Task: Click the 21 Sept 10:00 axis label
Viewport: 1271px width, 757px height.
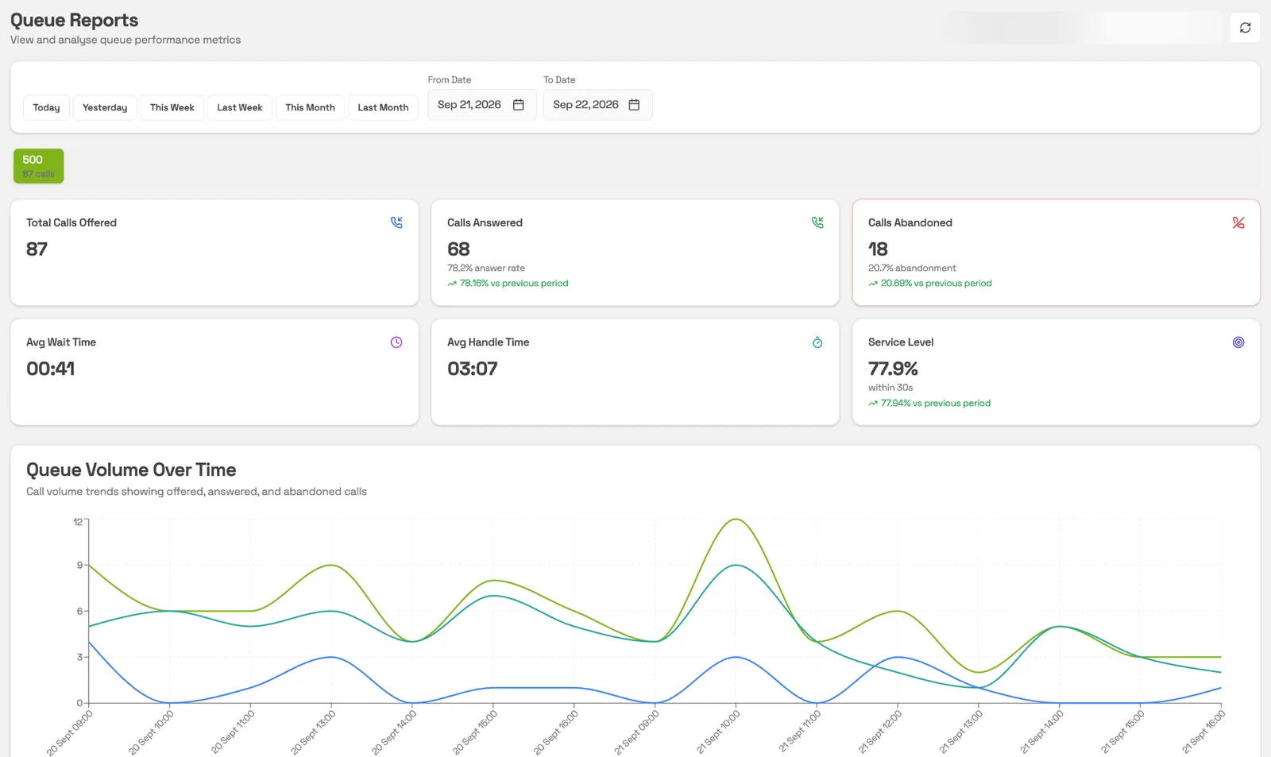Action: (x=719, y=732)
